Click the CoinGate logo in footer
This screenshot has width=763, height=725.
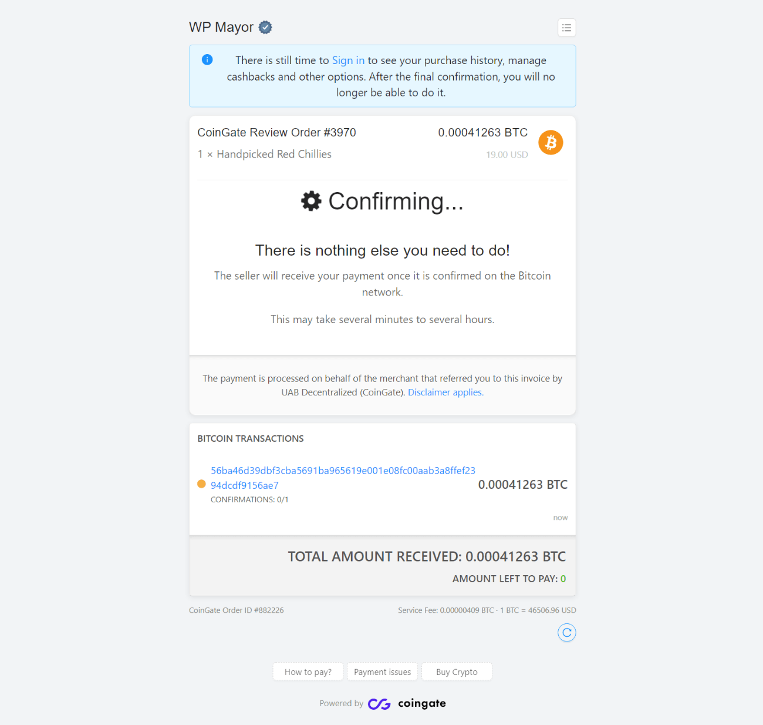(407, 703)
